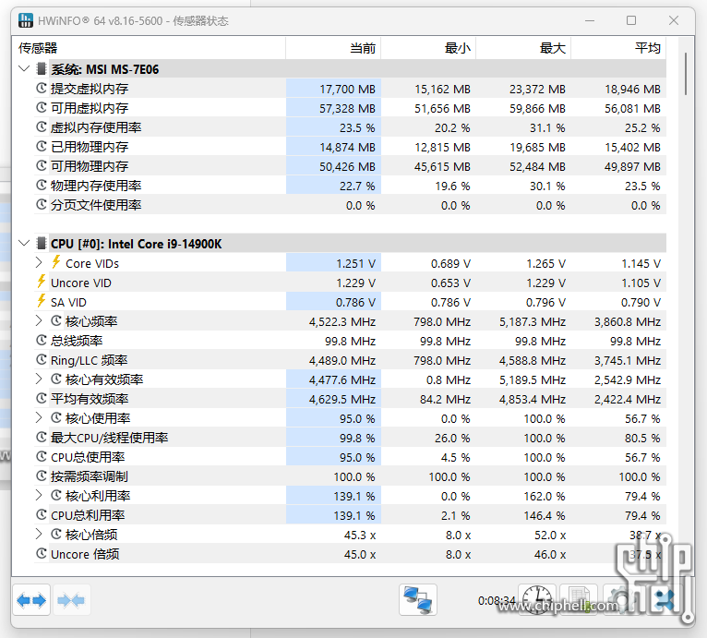Screen dimensions: 707x638
Task: Click the lightning icon next to Uncore VID
Action: (41, 282)
